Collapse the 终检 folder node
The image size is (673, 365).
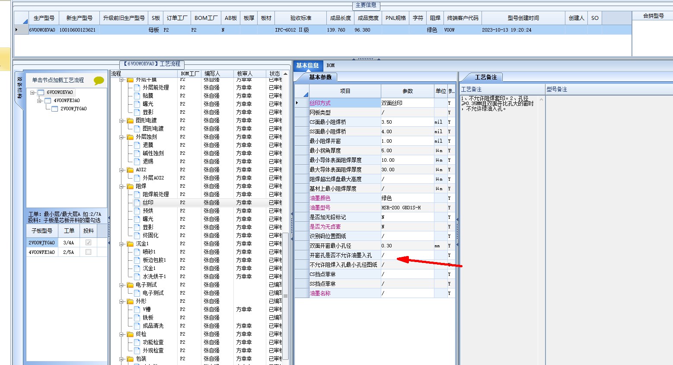tap(121, 334)
